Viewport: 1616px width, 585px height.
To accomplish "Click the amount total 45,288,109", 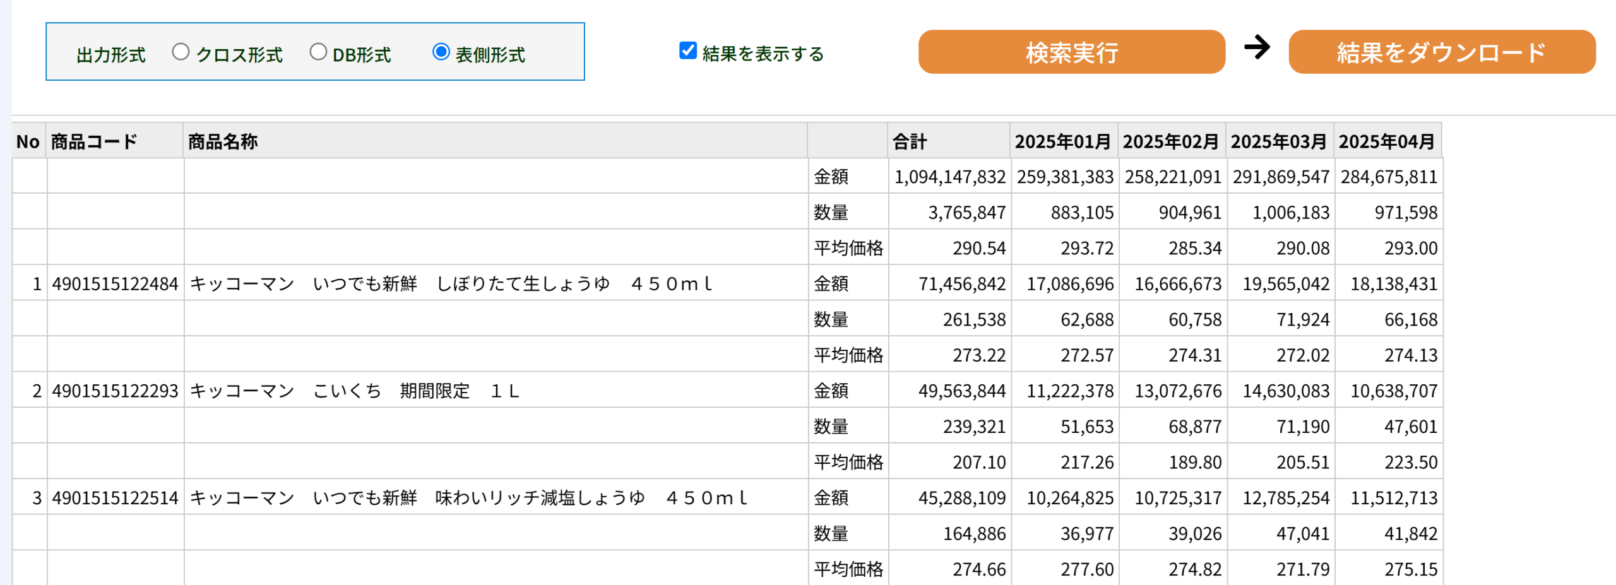I will click(x=949, y=498).
